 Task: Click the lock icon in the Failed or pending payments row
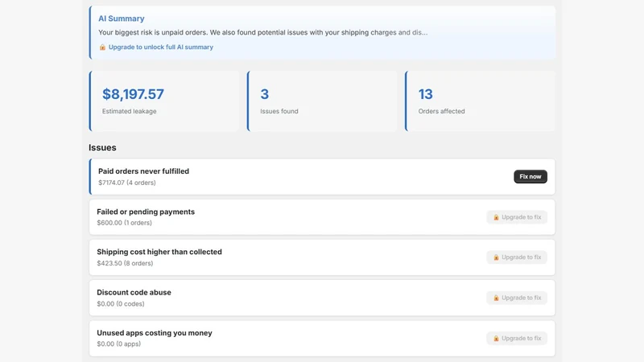click(496, 217)
